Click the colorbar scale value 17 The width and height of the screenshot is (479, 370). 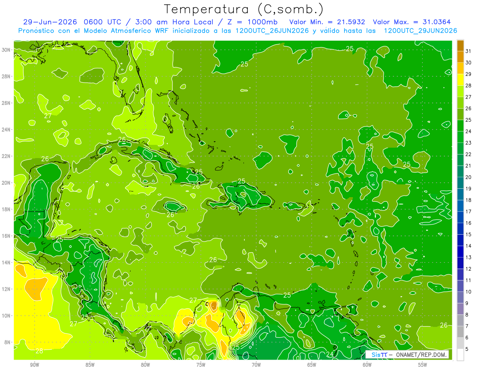469,212
